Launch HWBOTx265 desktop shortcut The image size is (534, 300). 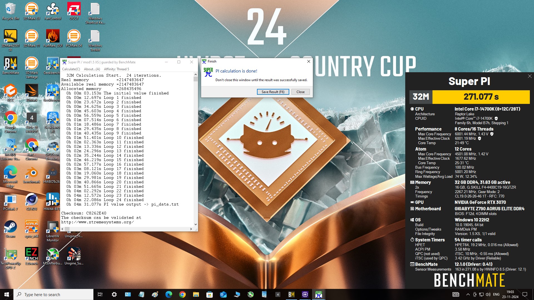(x=53, y=175)
